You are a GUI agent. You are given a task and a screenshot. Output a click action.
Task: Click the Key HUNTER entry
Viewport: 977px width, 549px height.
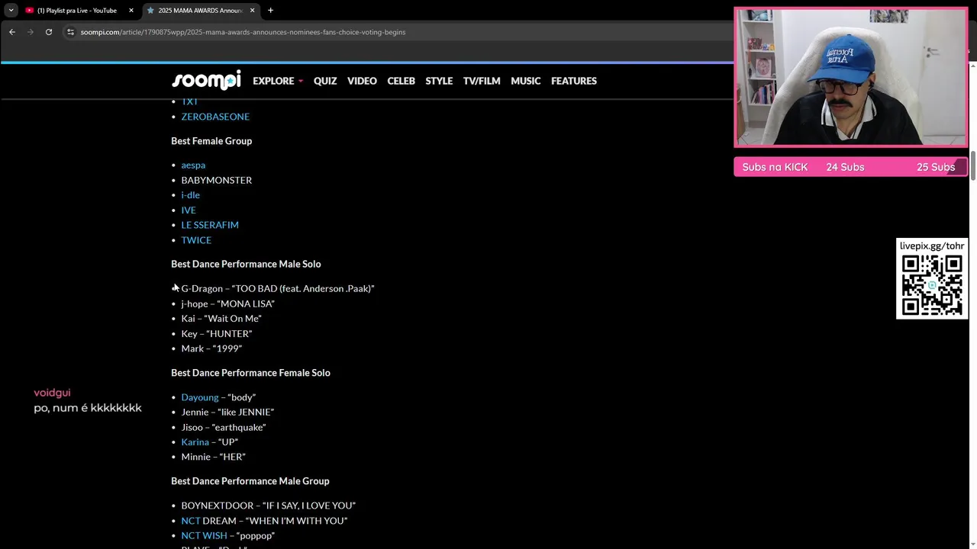click(x=217, y=334)
